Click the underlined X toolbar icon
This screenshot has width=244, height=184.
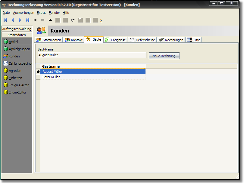pos(101,20)
